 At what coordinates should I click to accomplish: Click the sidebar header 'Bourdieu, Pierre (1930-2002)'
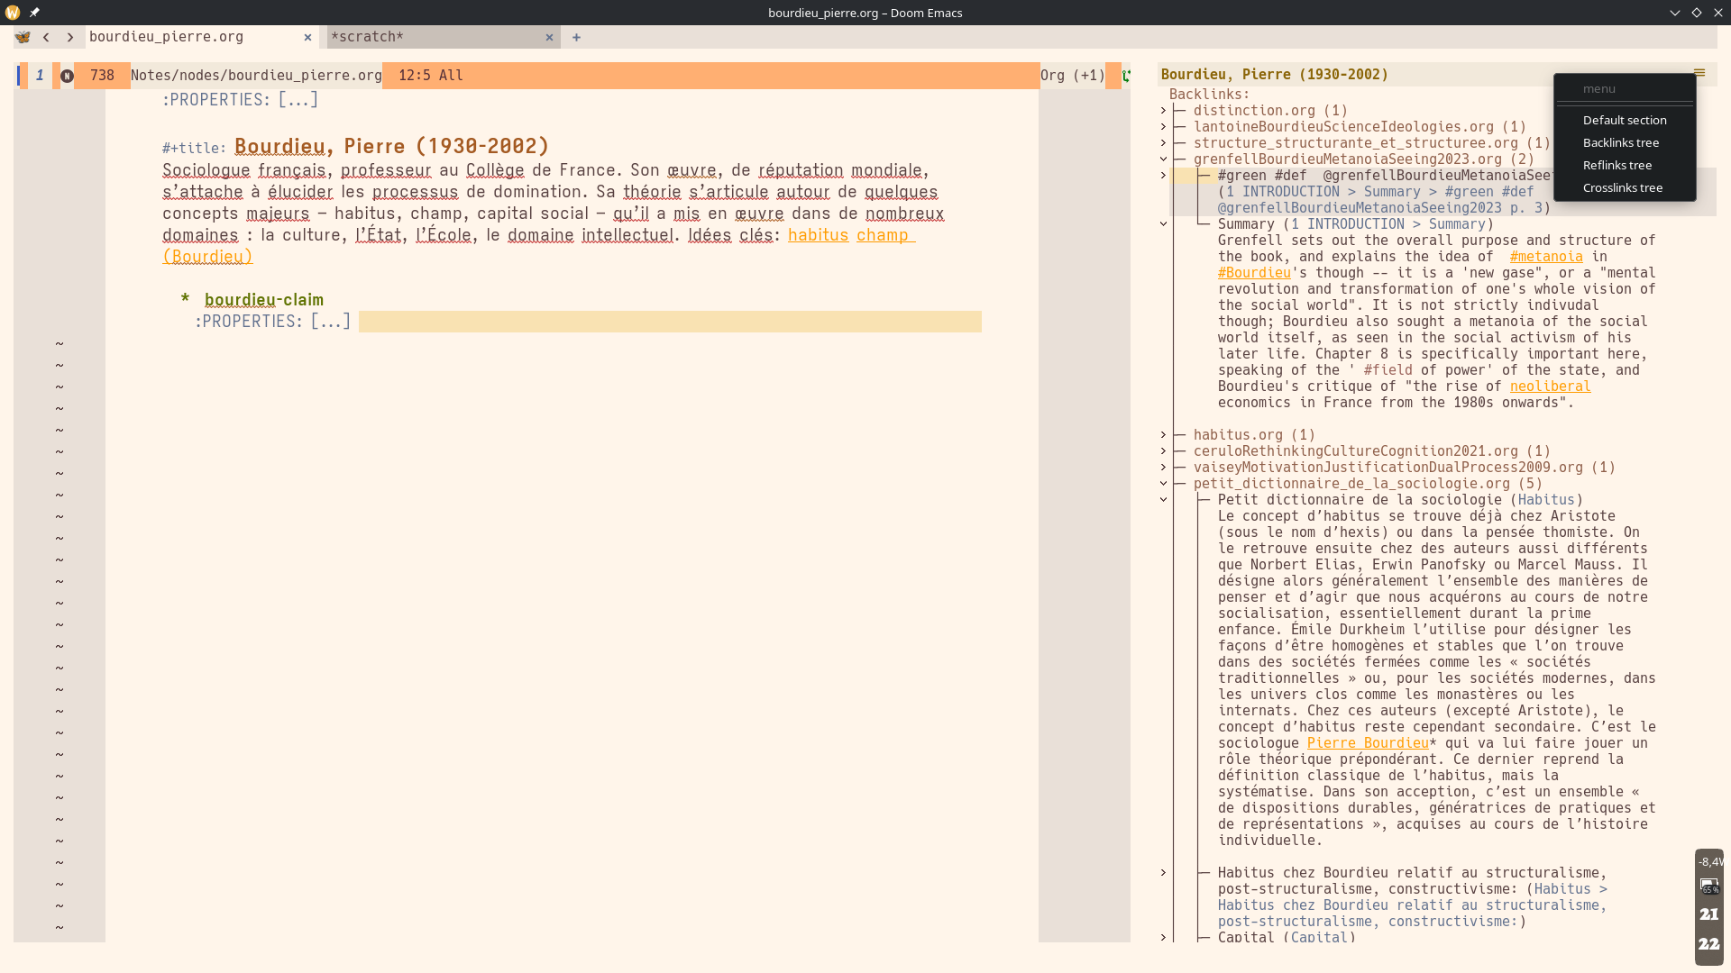(x=1274, y=75)
